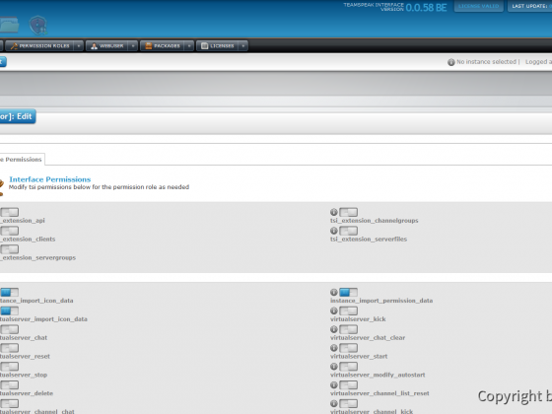Toggle virtualserver_channel_list_reset switch
Screen dimensions: 552x414
coord(349,385)
